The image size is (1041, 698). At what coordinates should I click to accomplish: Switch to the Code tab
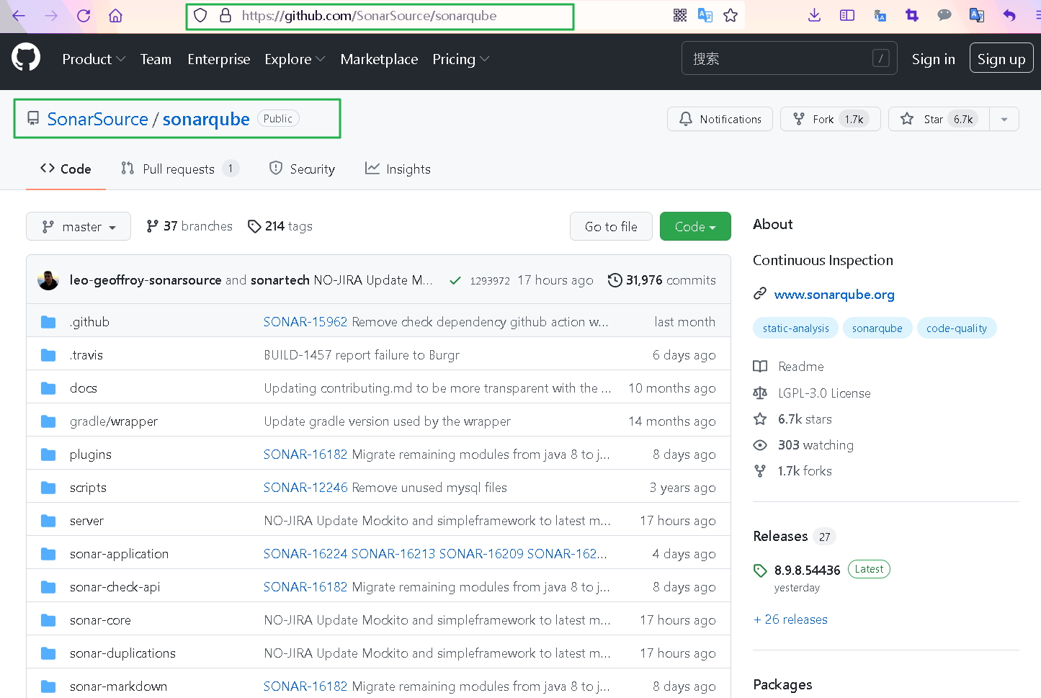pos(66,169)
